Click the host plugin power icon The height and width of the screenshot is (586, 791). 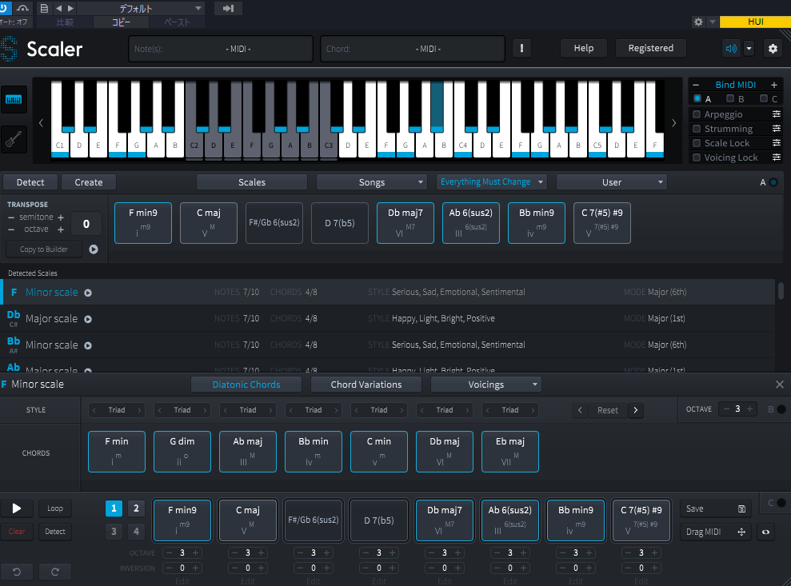(4, 8)
